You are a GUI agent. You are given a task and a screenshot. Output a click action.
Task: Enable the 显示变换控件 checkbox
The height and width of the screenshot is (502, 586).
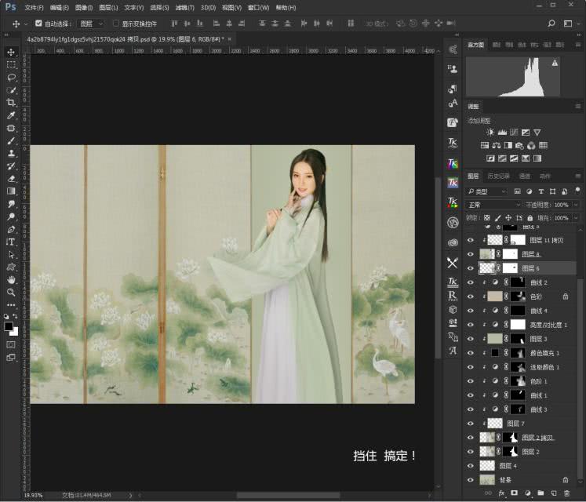(x=116, y=24)
